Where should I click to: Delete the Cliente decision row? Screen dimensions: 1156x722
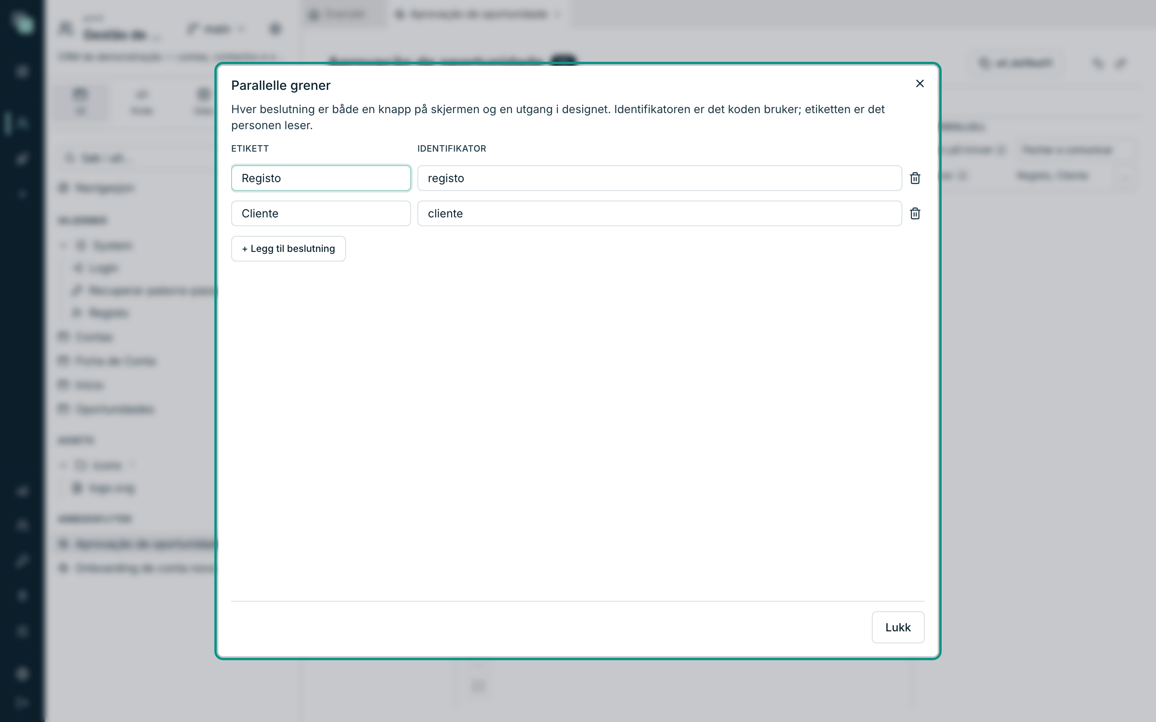915,213
